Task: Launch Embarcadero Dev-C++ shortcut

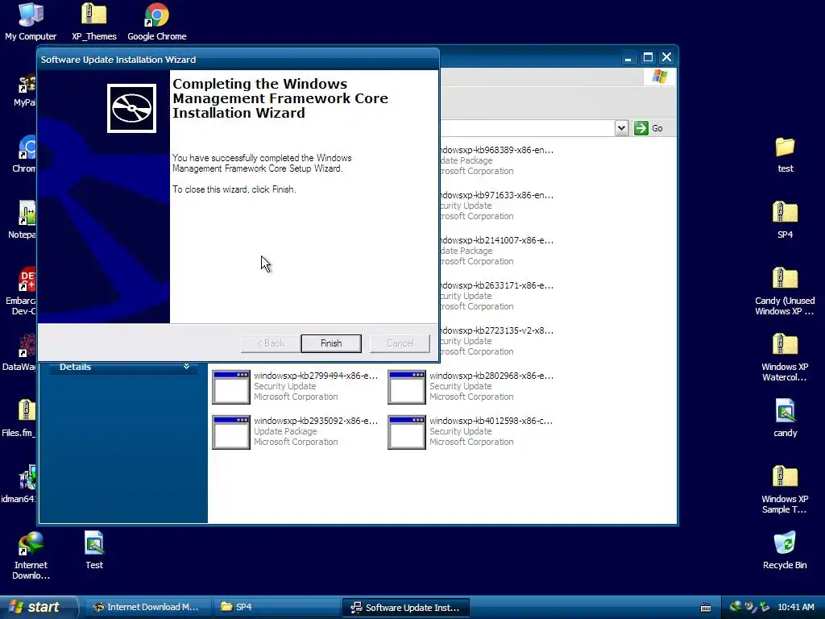Action: pos(20,291)
